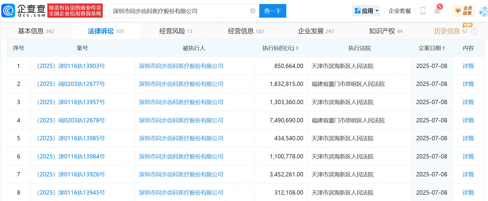Clear the search box with the X icon
This screenshot has width=488, height=201.
point(253,11)
